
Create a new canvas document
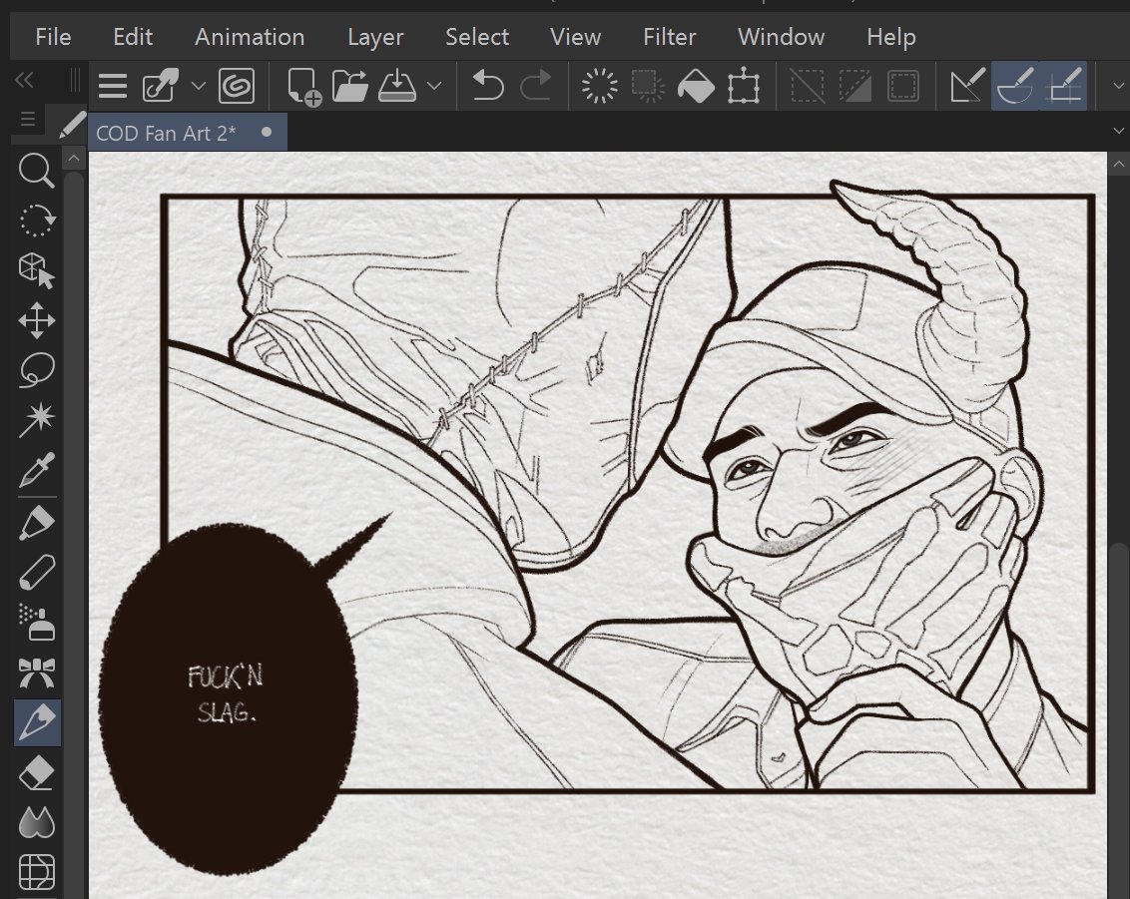tap(303, 87)
